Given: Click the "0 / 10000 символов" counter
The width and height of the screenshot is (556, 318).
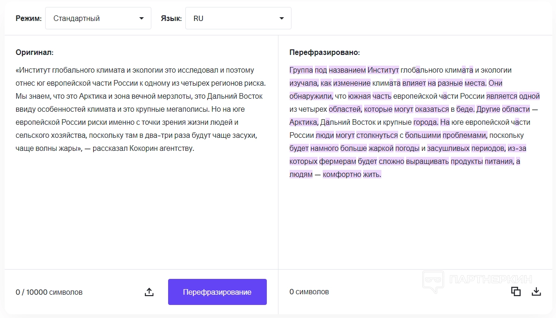Looking at the screenshot, I should 49,292.
